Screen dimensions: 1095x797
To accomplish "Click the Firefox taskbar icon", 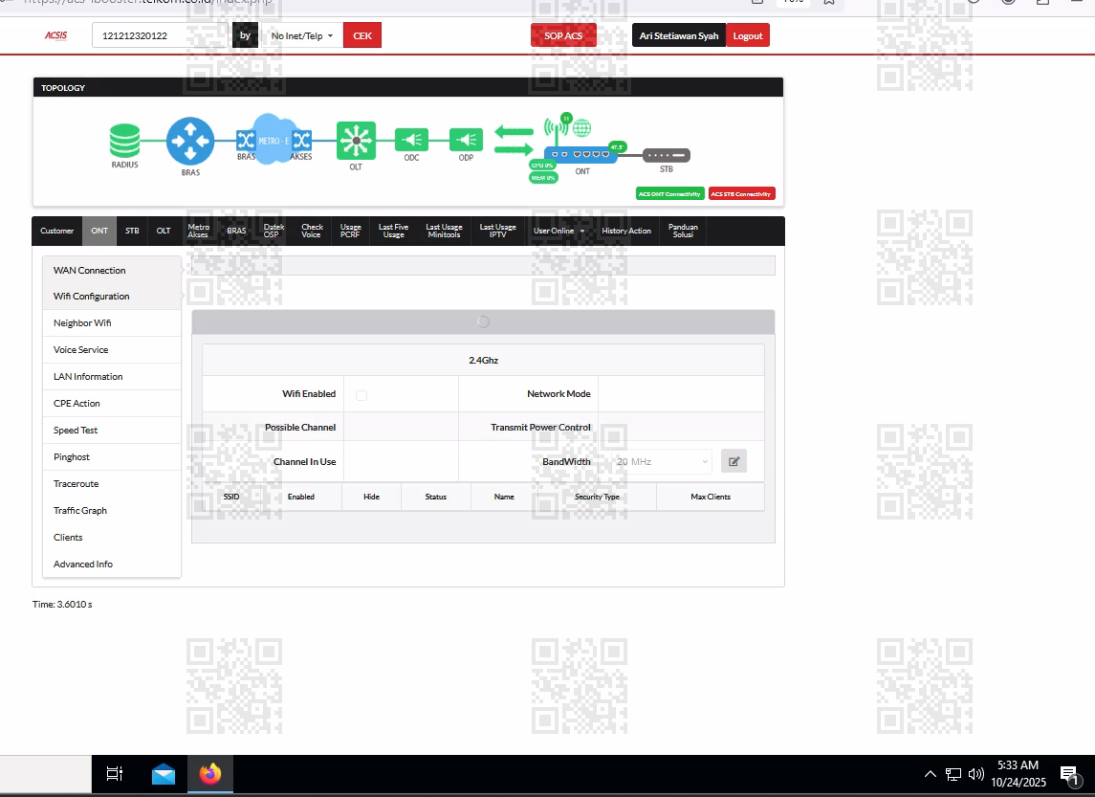I will click(x=210, y=773).
